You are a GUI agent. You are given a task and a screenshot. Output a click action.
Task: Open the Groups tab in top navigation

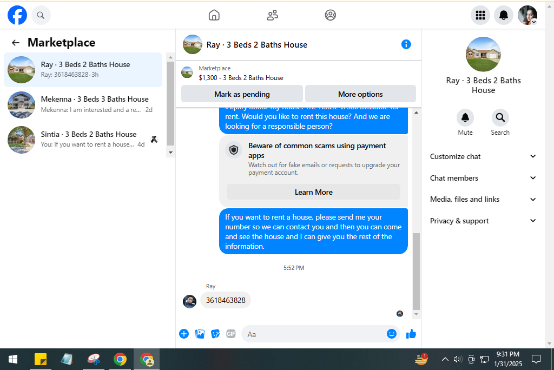(x=331, y=15)
